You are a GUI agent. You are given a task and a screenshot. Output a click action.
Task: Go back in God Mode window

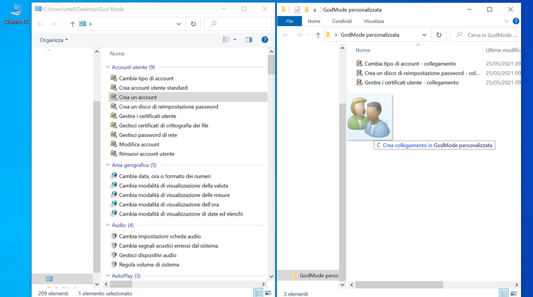[40, 24]
